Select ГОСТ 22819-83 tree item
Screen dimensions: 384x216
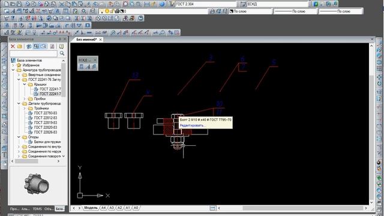tap(46, 122)
